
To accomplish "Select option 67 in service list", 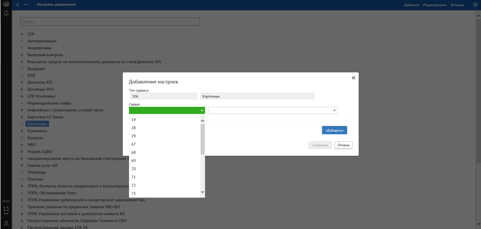I will (134, 144).
